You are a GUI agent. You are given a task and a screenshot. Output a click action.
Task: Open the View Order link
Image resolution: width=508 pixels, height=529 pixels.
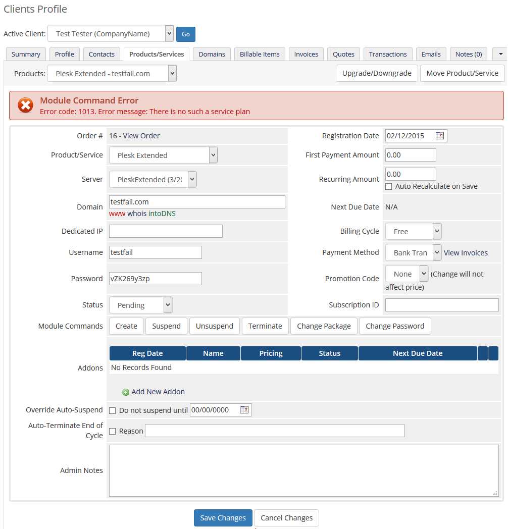click(x=141, y=136)
